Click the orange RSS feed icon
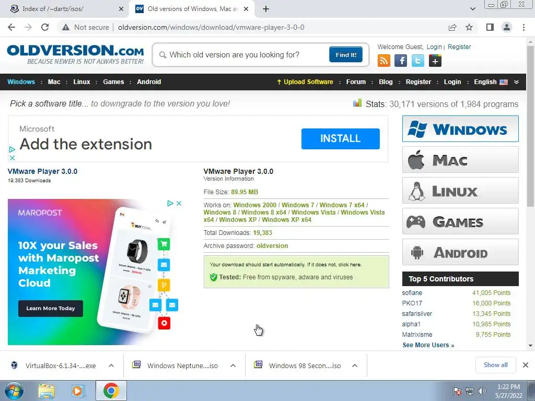535x401 pixels. click(x=384, y=61)
